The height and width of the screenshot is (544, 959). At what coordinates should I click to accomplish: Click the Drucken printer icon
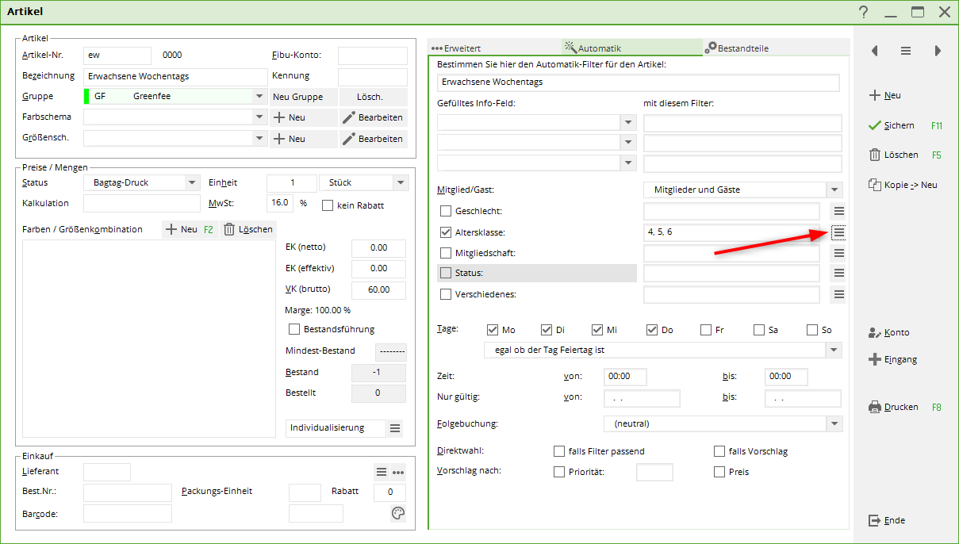click(875, 408)
